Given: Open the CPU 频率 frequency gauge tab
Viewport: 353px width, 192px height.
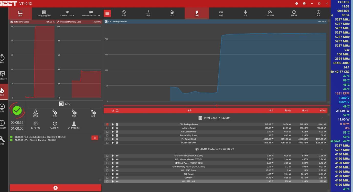Looking at the screenshot, I should [270, 14].
